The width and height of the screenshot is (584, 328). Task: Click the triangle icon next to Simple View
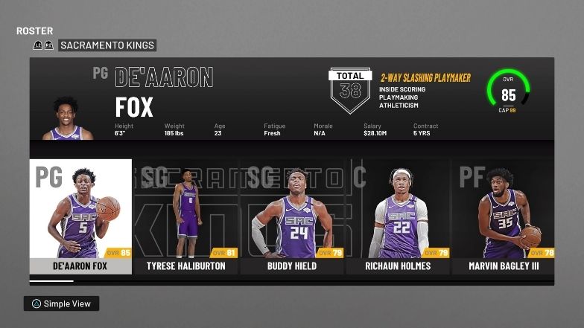tap(35, 303)
